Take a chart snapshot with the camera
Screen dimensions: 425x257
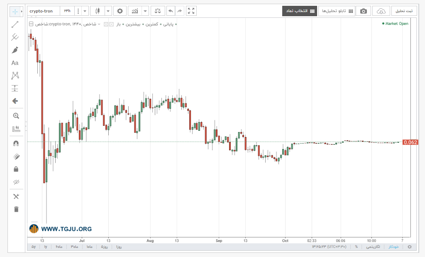364,11
